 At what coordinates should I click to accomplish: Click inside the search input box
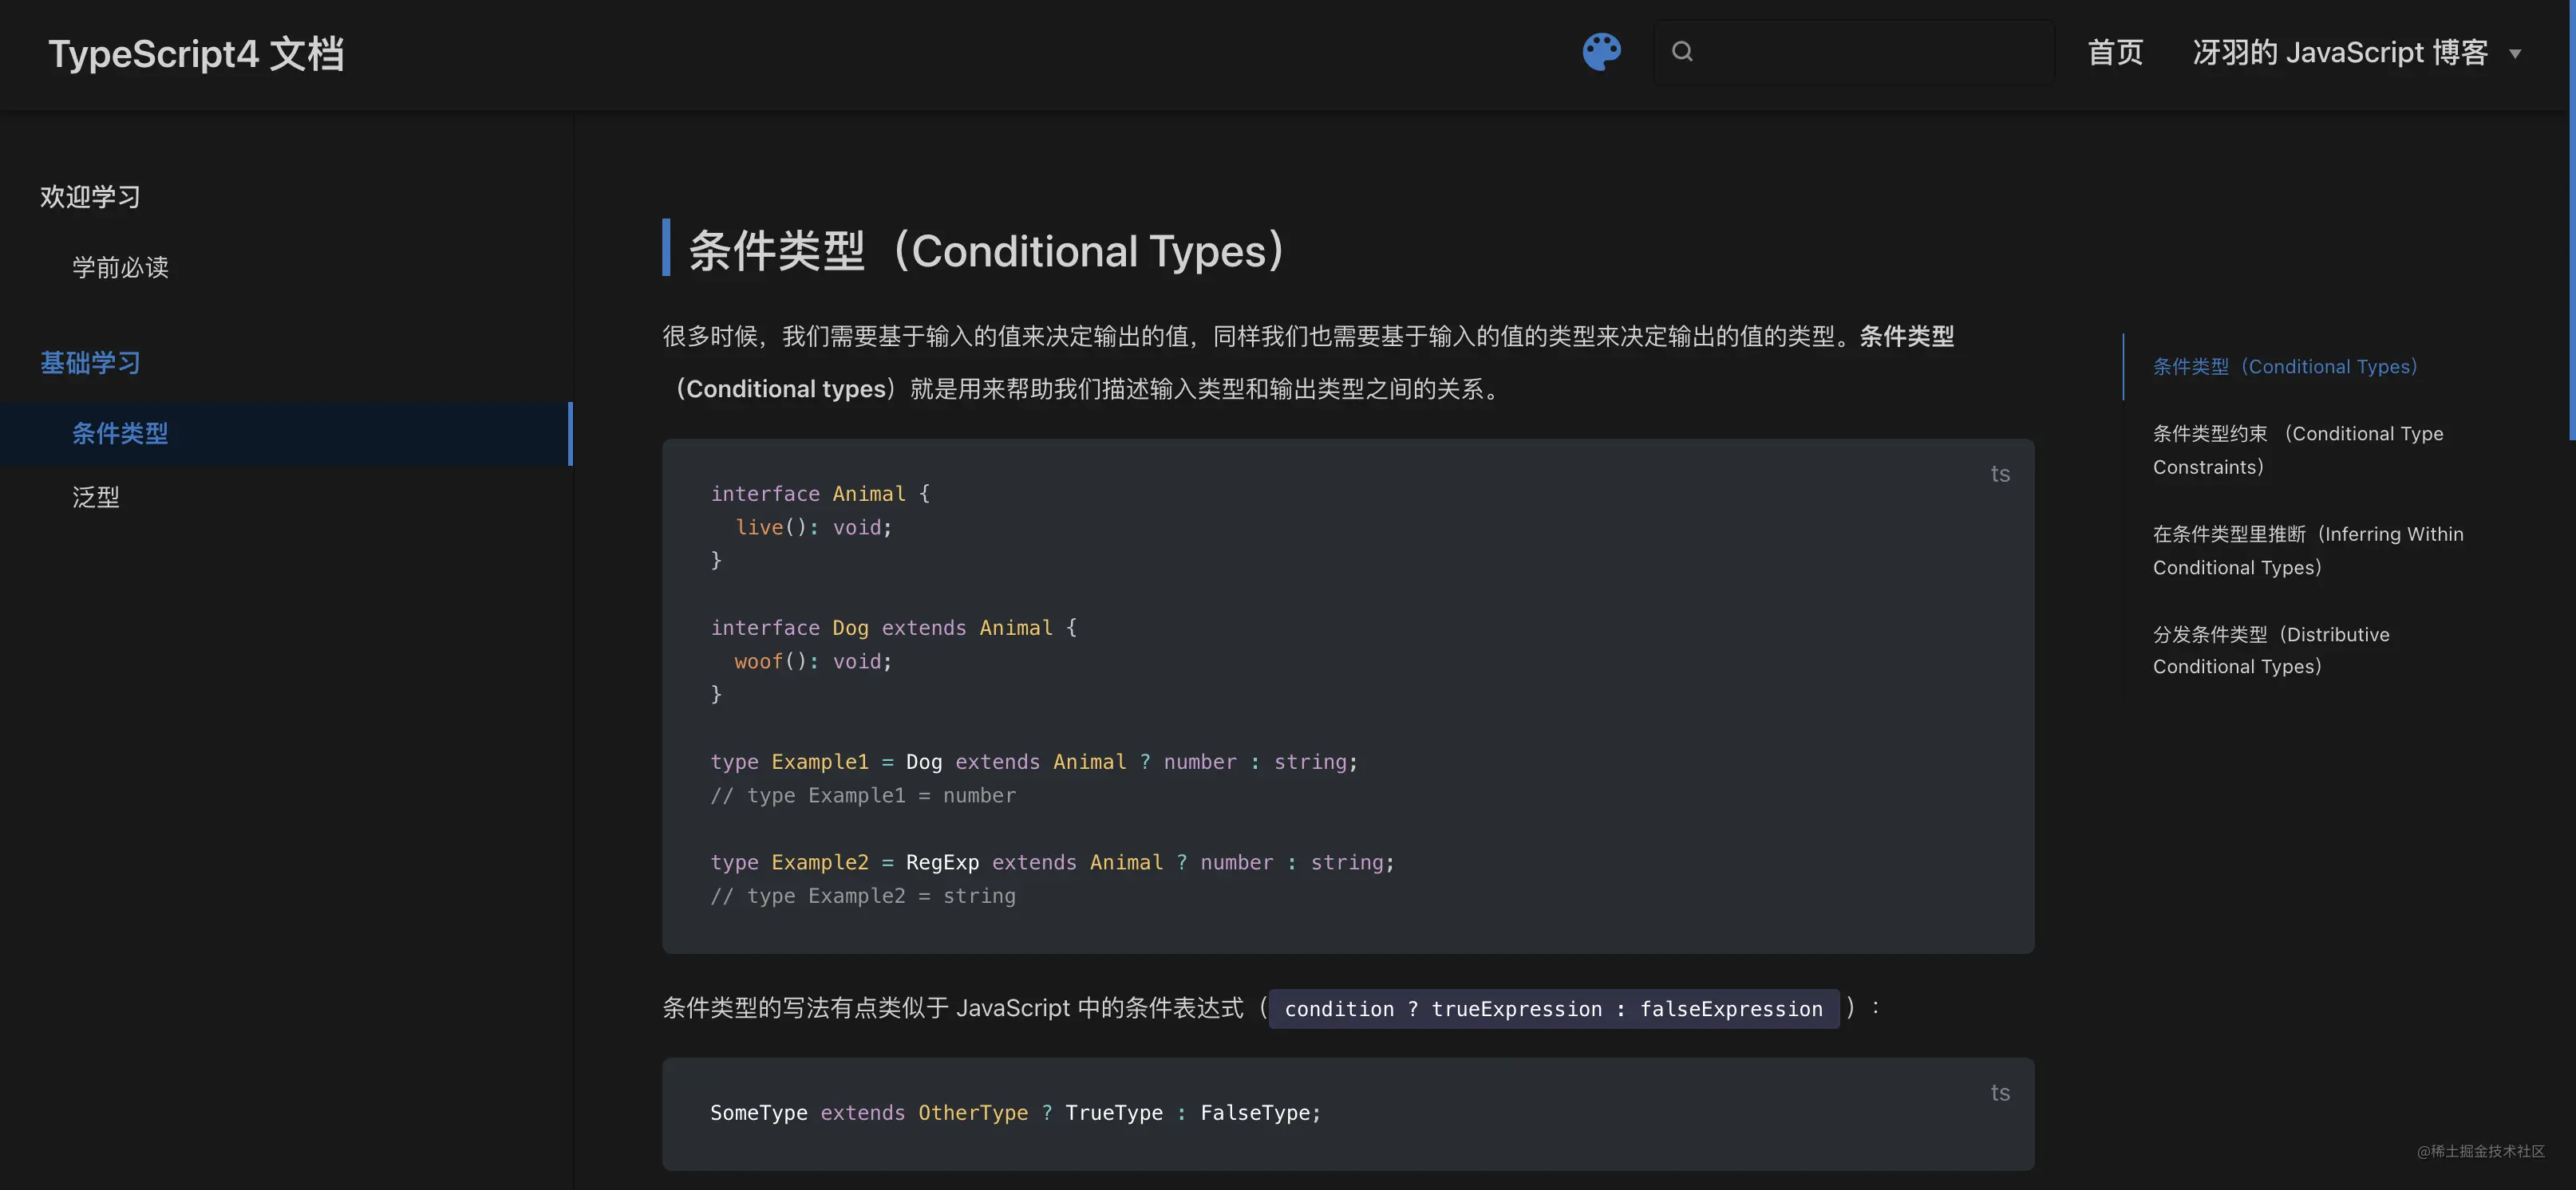coord(1870,52)
